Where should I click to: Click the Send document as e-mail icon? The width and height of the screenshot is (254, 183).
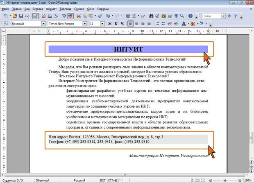27,16
